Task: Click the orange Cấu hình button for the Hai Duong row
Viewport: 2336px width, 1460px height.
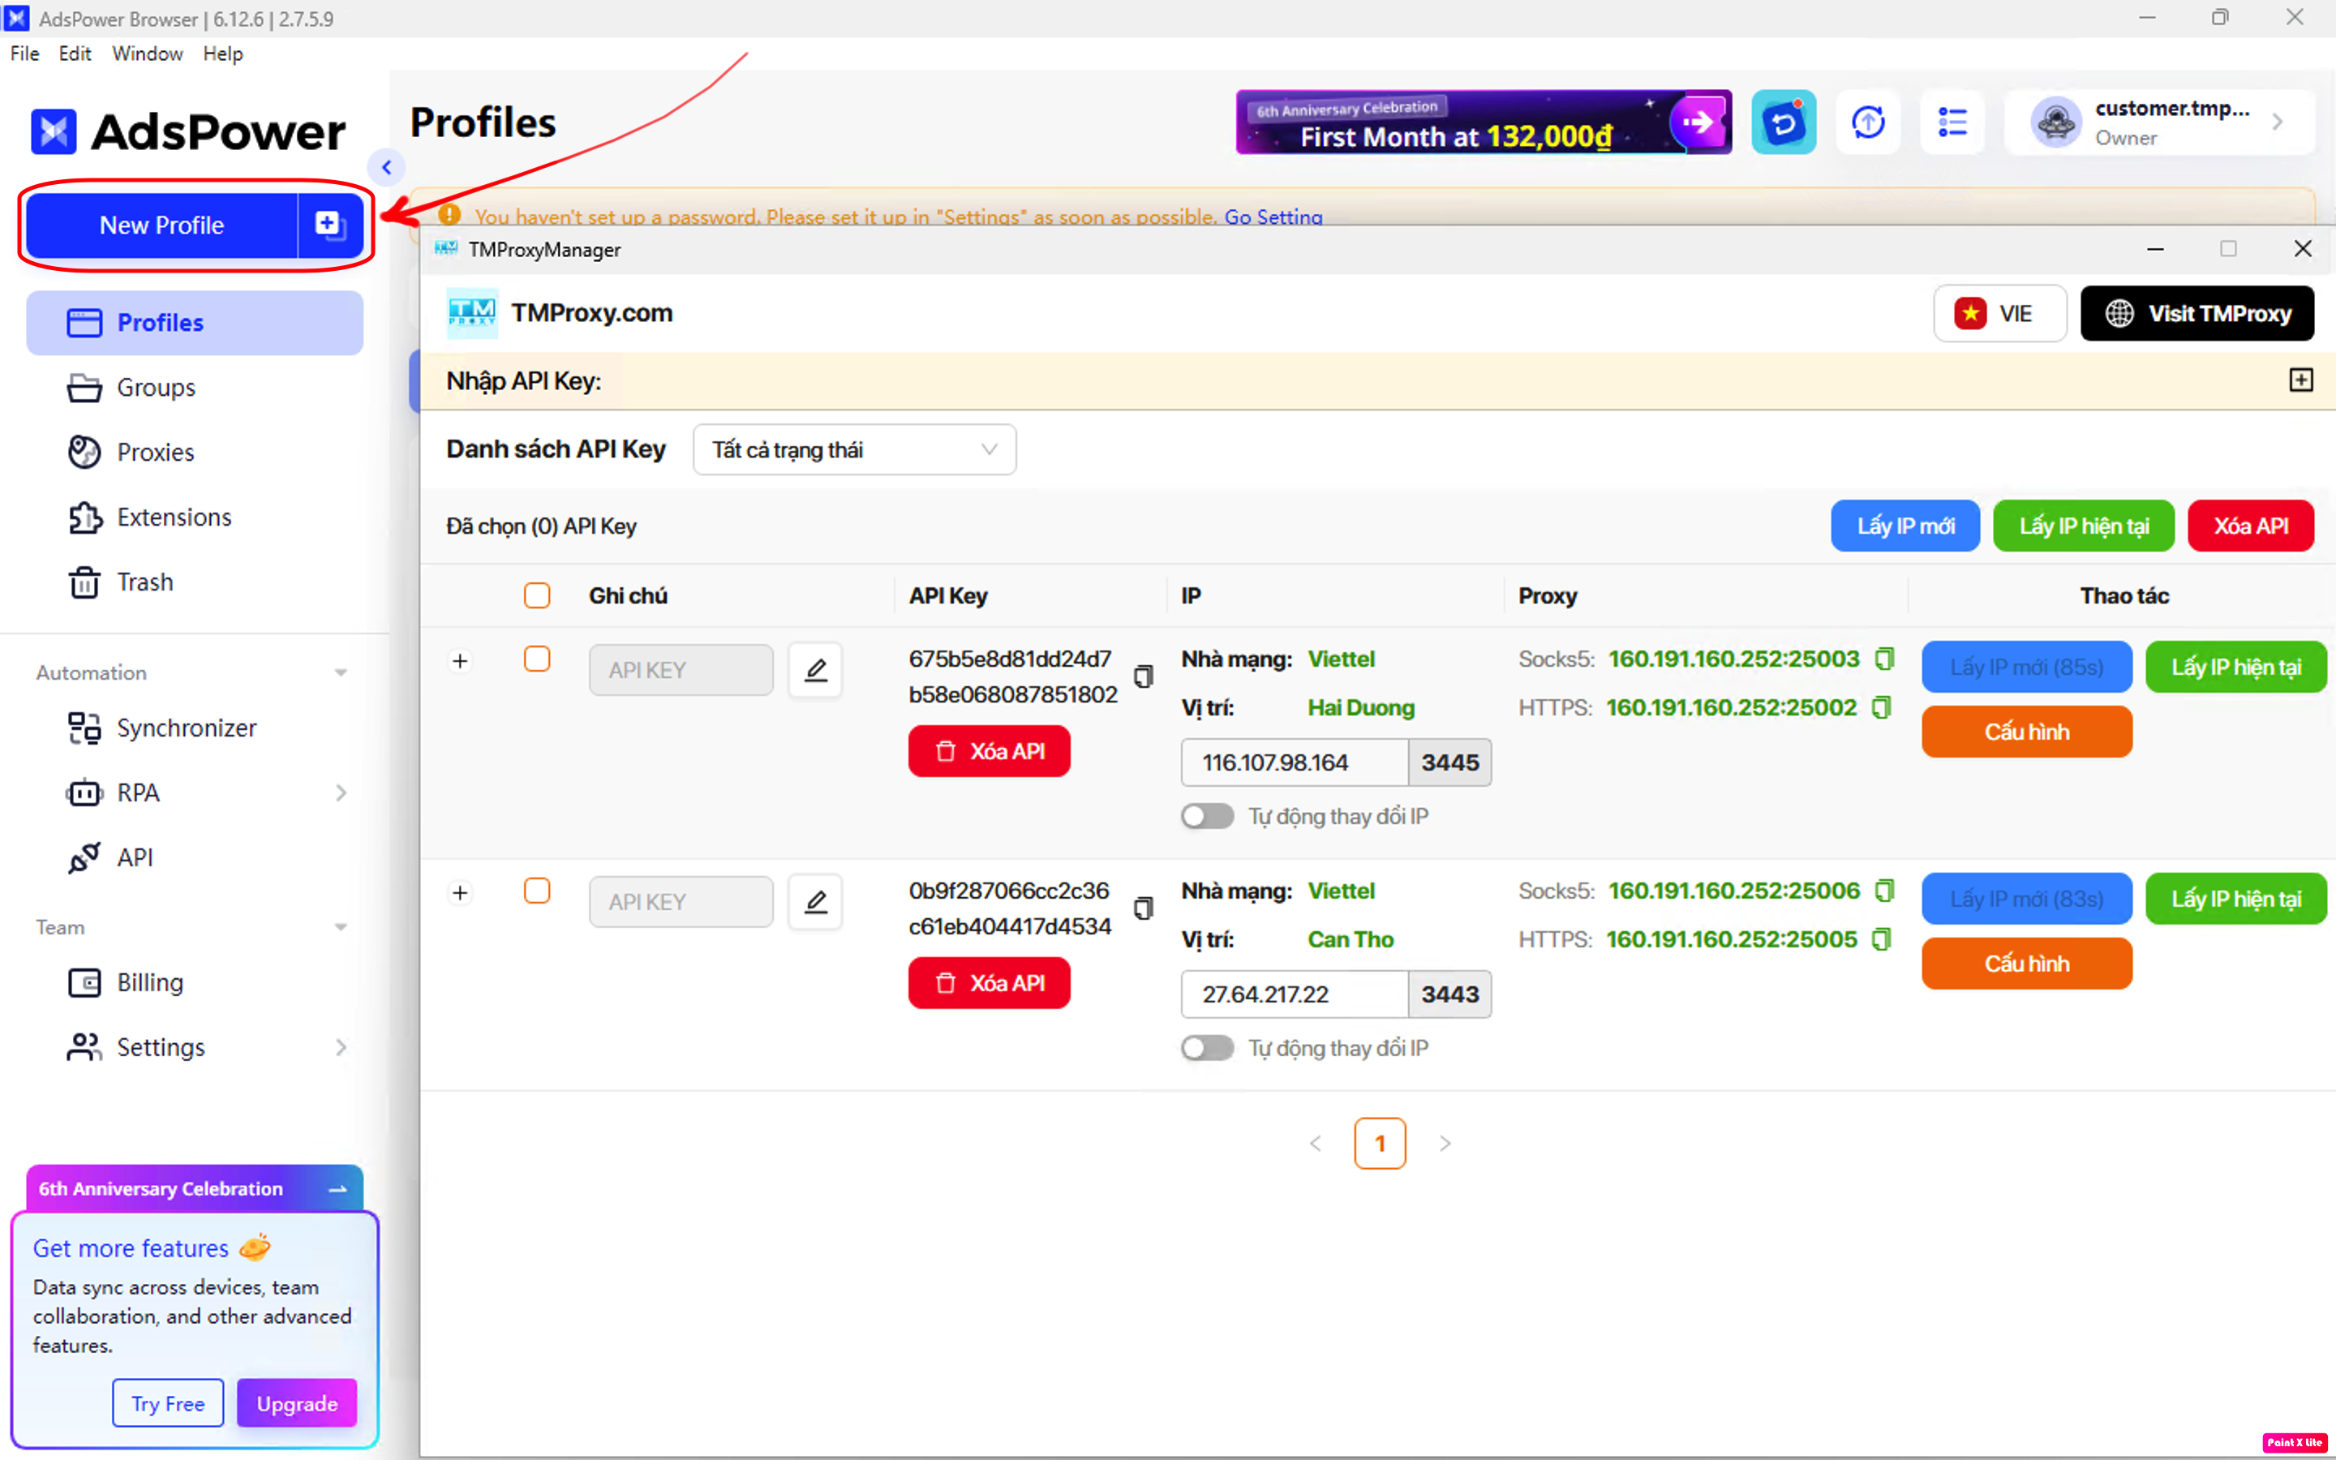Action: coord(2025,732)
